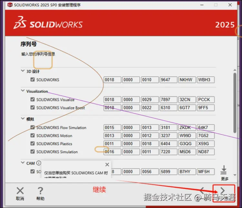Viewport: 242px width, 208px height.
Task: Click Motion serial field 3237
Action: tap(168, 136)
